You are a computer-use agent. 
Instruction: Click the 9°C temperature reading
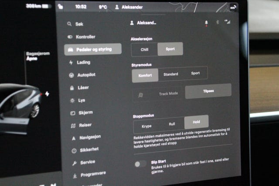[x=103, y=7]
